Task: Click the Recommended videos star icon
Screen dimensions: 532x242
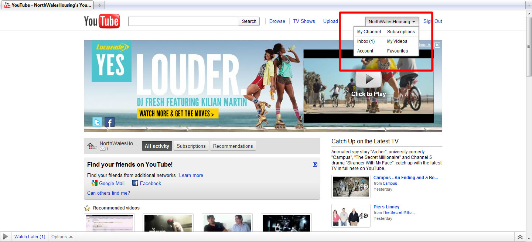Action: [x=87, y=208]
